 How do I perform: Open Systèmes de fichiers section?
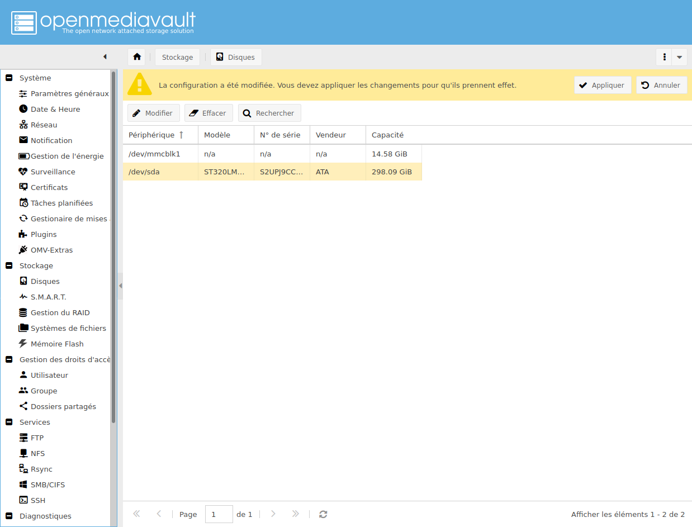click(x=68, y=328)
